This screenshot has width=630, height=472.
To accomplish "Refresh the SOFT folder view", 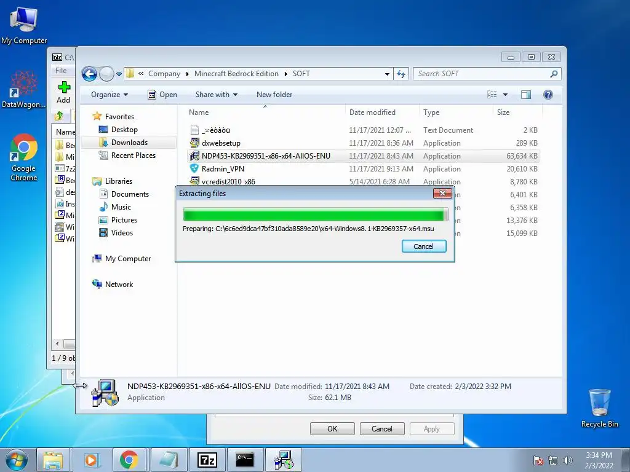I will (x=401, y=74).
